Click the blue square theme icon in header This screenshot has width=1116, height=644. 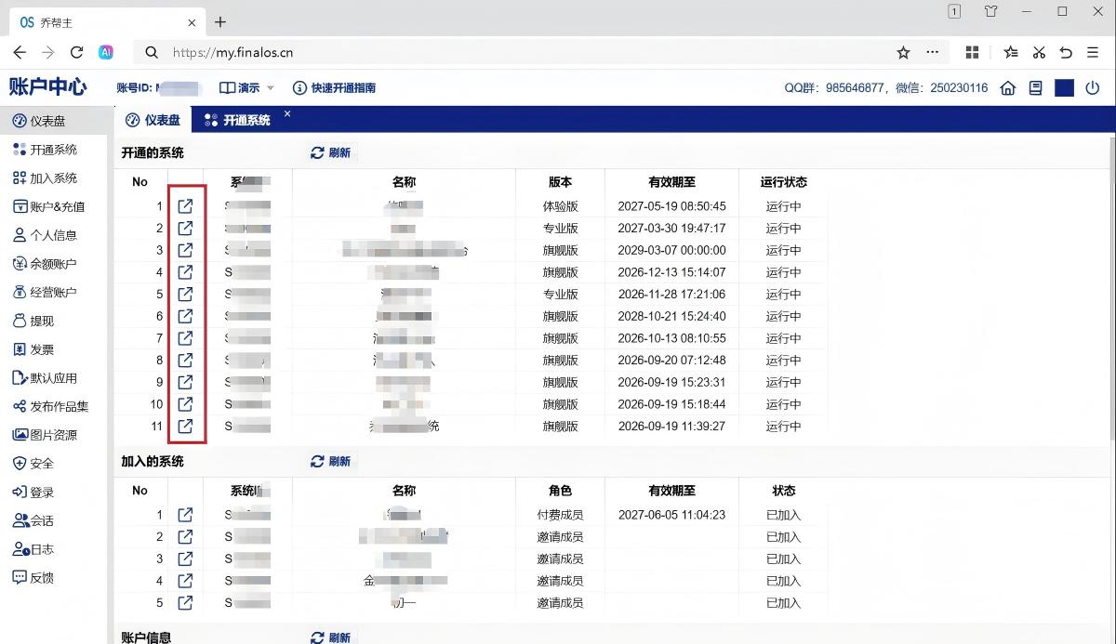[x=1064, y=88]
